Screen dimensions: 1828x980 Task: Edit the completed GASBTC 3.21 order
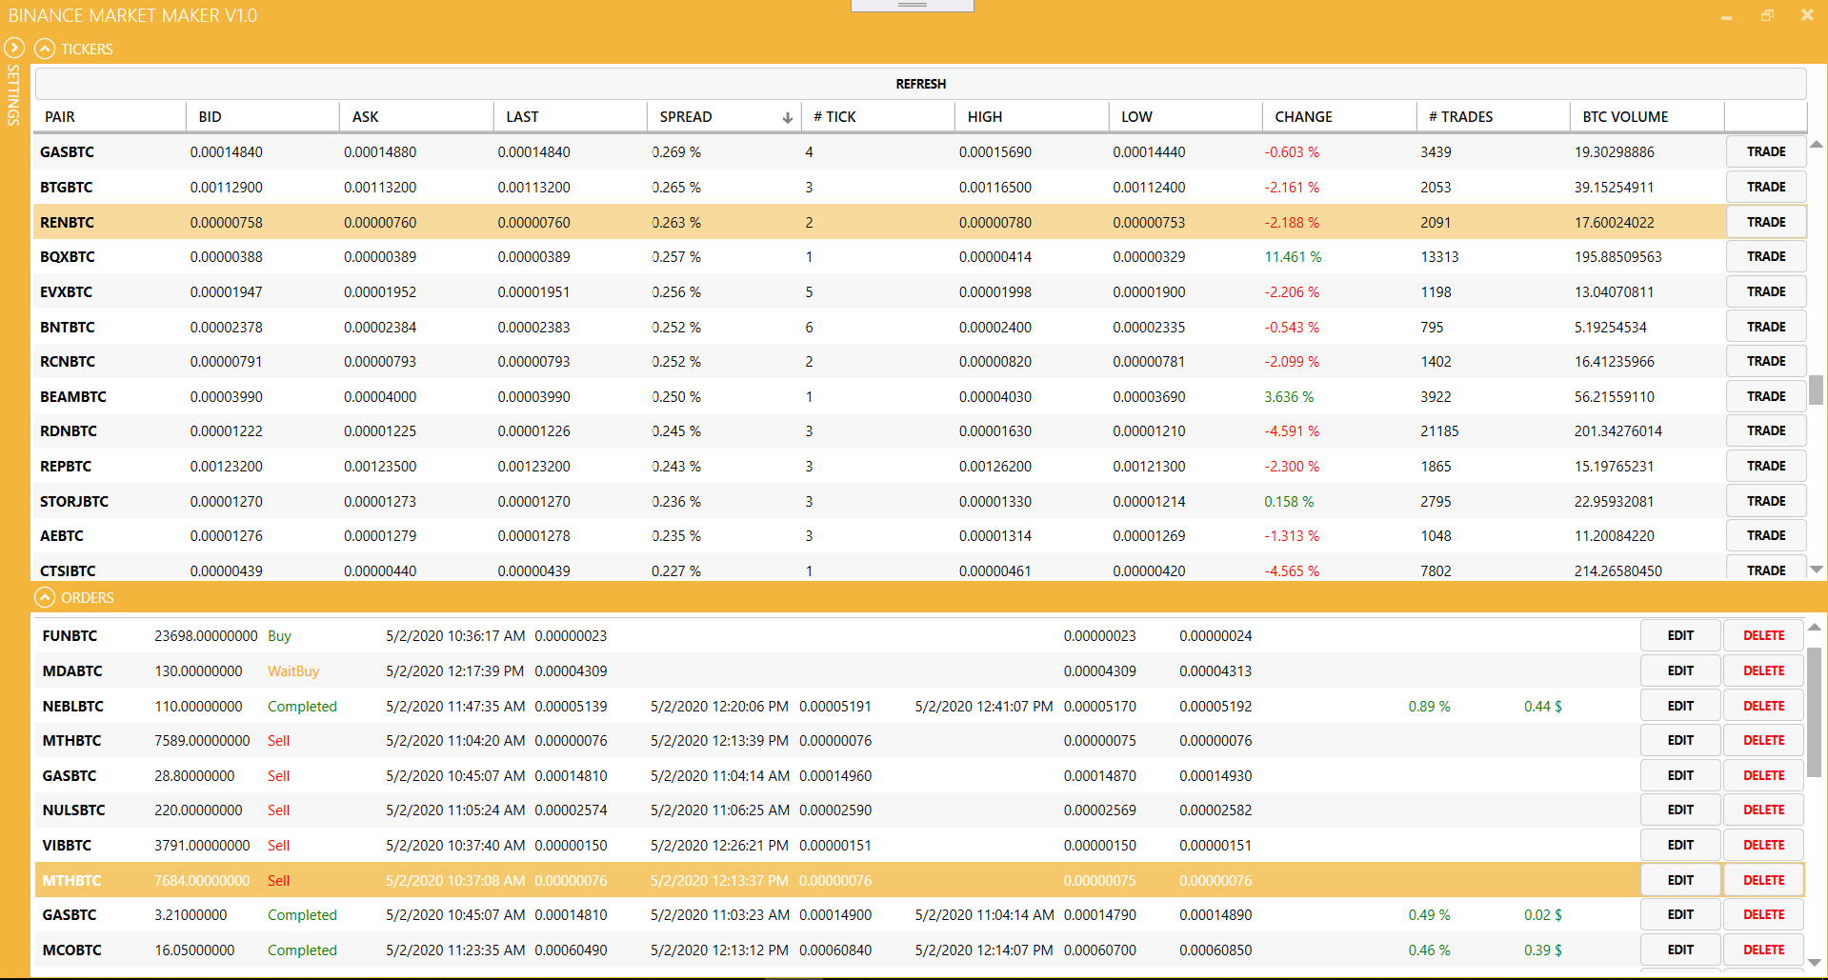pyautogui.click(x=1680, y=914)
